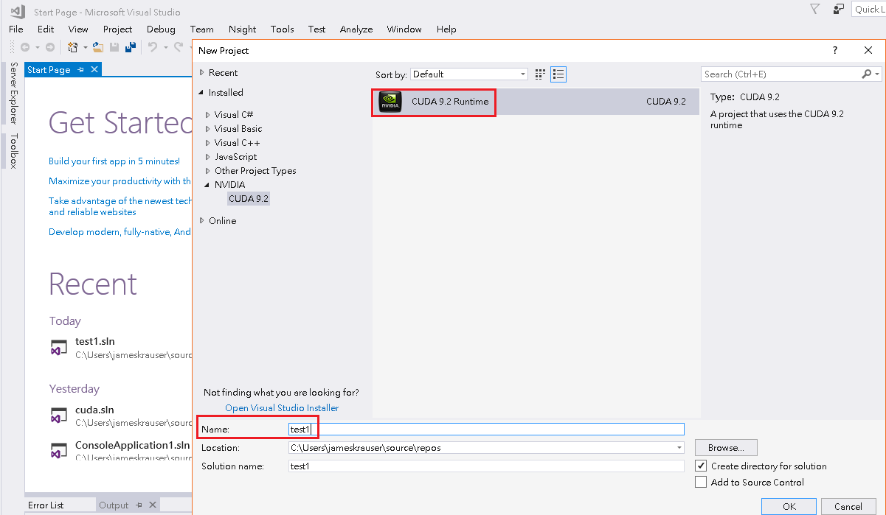Expand the Visual C# node

208,115
